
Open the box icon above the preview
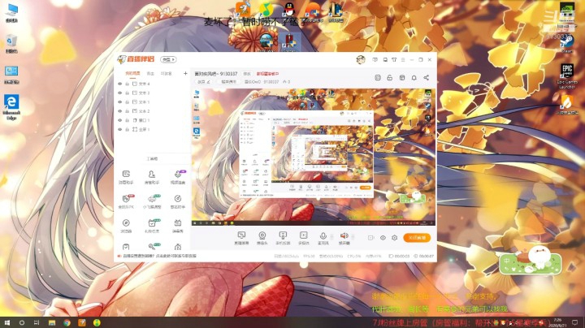(402, 77)
